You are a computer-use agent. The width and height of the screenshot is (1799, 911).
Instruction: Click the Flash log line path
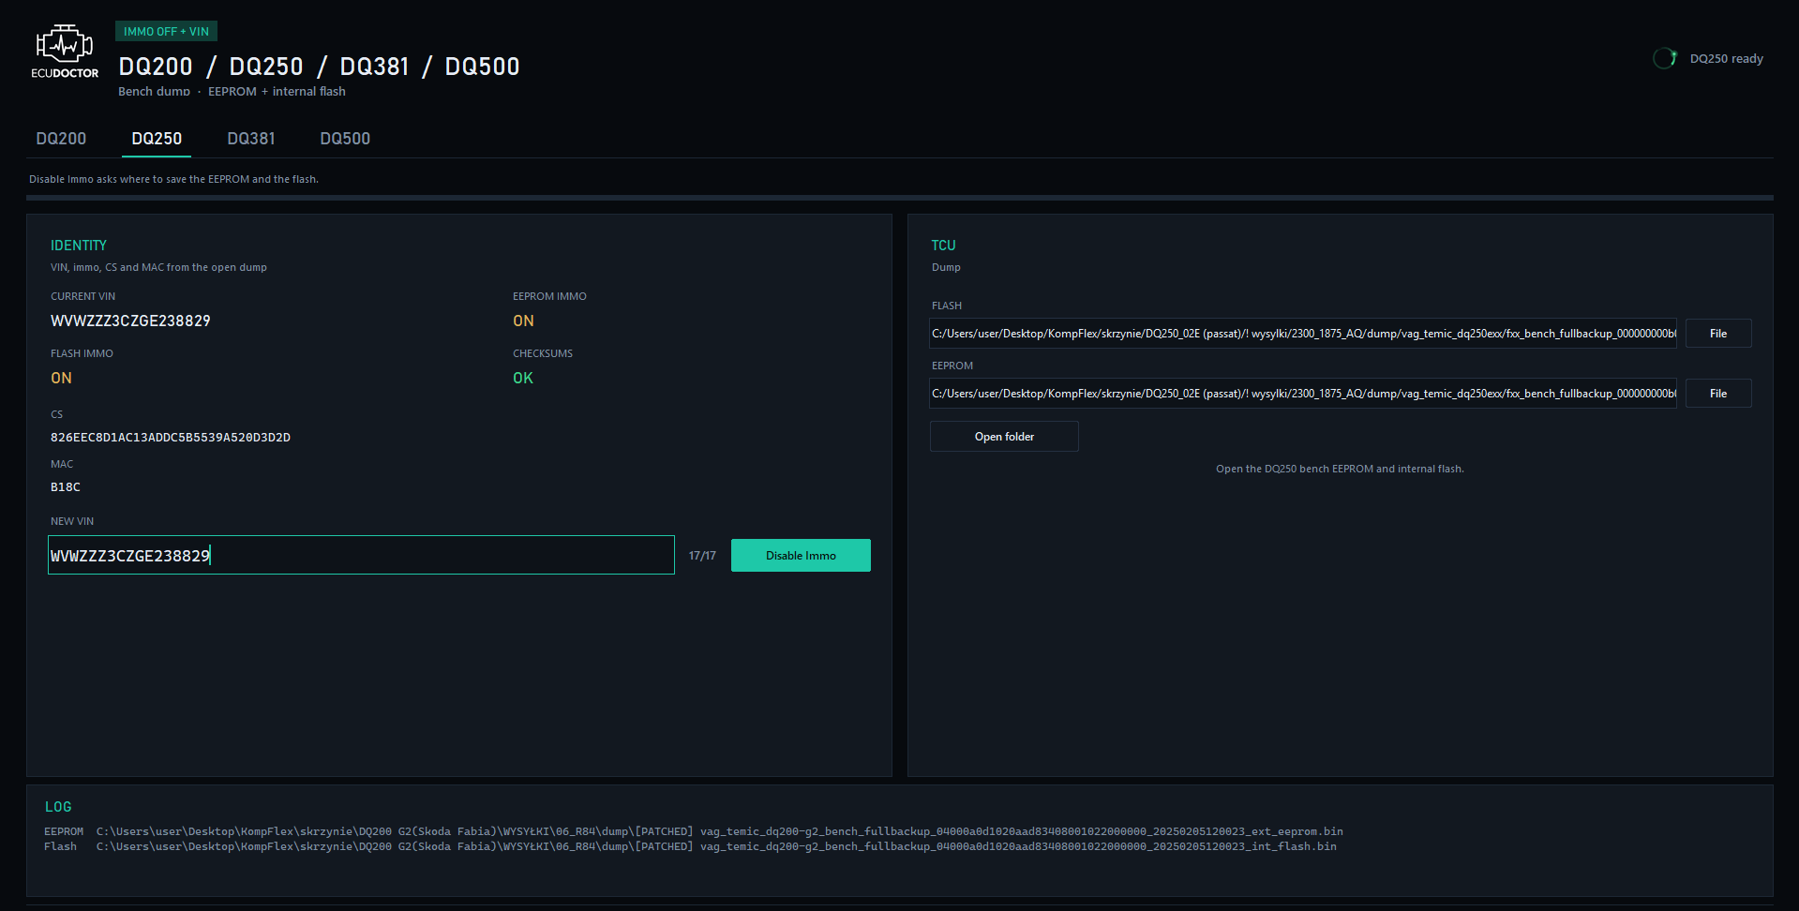(x=716, y=846)
